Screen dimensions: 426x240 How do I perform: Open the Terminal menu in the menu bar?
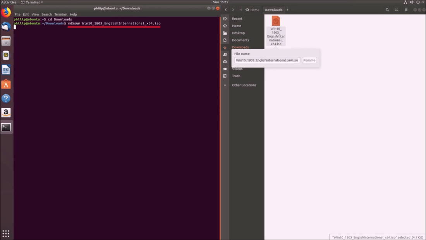coord(60,14)
